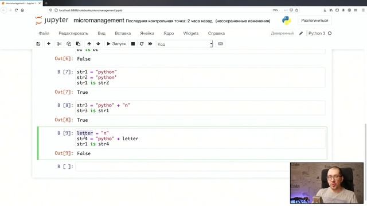Click the True output of Out[8]
367x206 pixels.
(x=82, y=120)
